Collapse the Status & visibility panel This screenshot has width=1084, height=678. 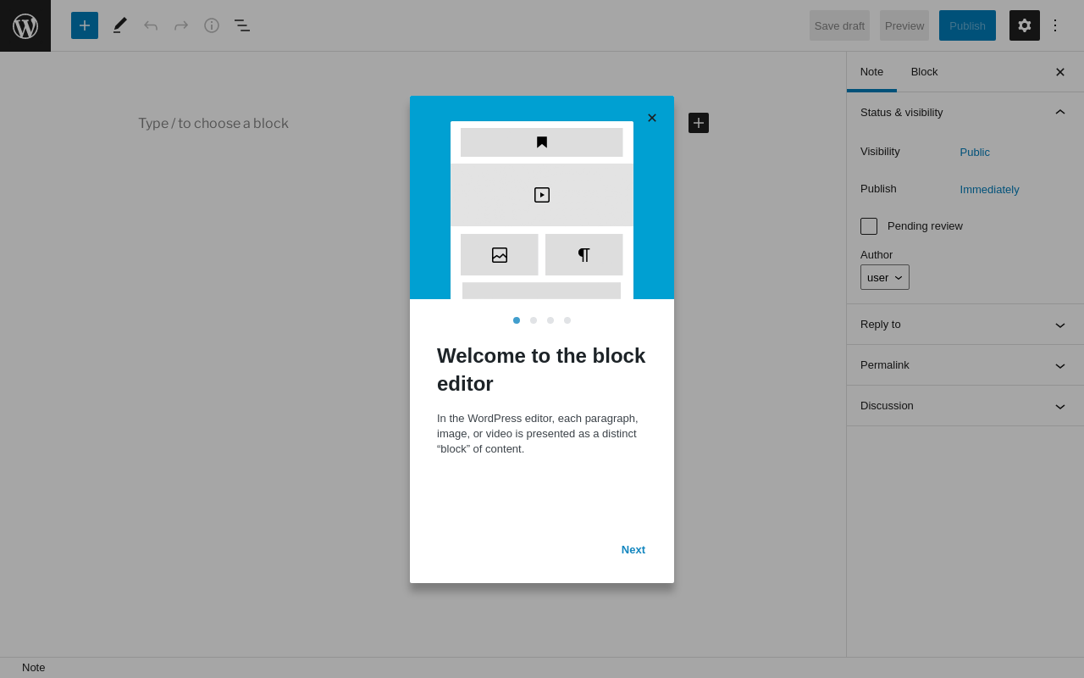coord(965,113)
